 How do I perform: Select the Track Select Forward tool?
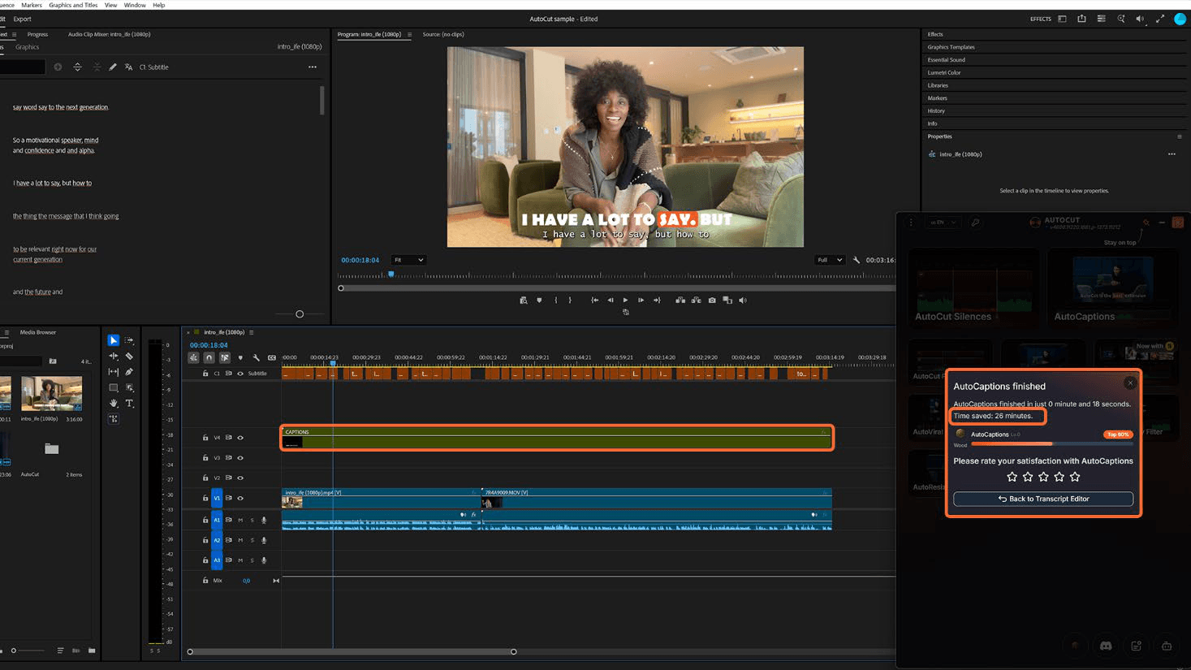click(x=129, y=340)
